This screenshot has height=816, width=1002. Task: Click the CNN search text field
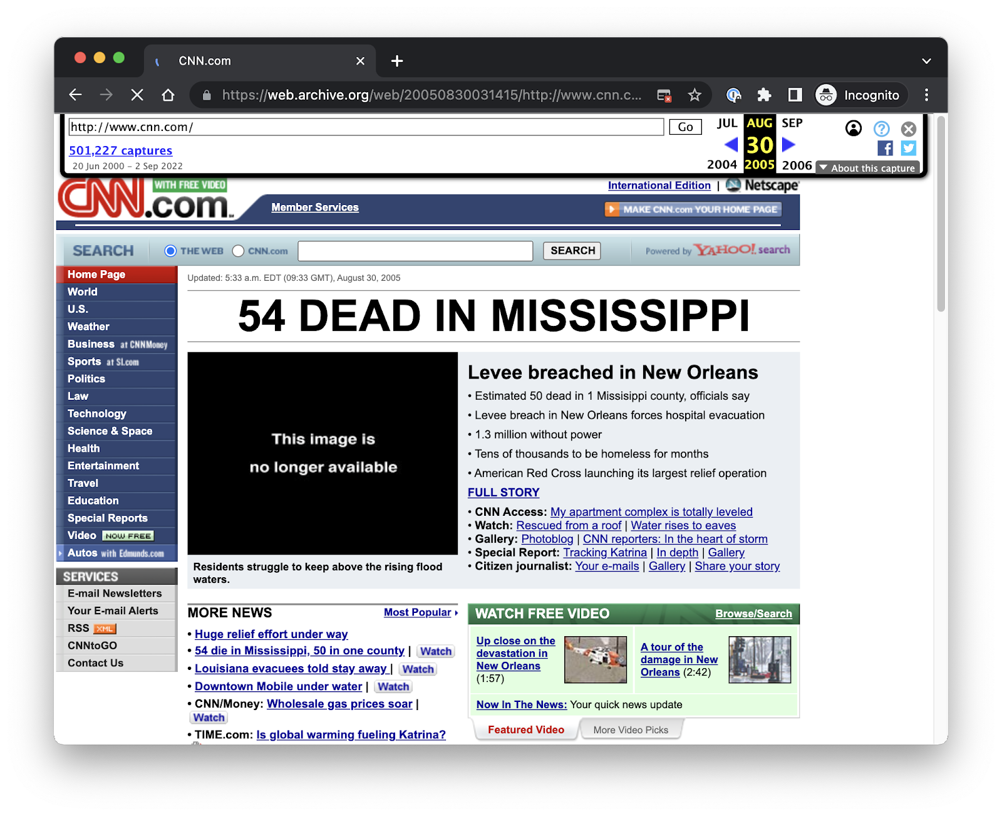point(415,251)
